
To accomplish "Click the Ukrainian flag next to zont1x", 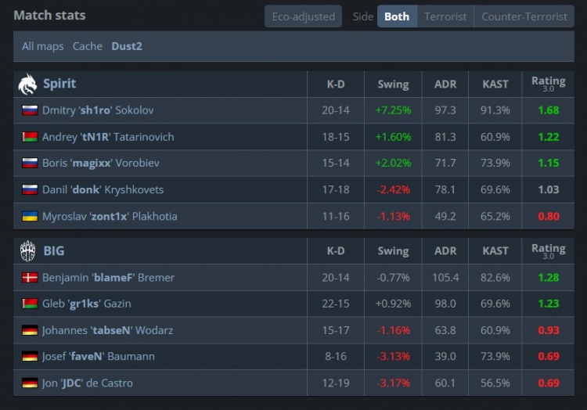I will [x=30, y=216].
